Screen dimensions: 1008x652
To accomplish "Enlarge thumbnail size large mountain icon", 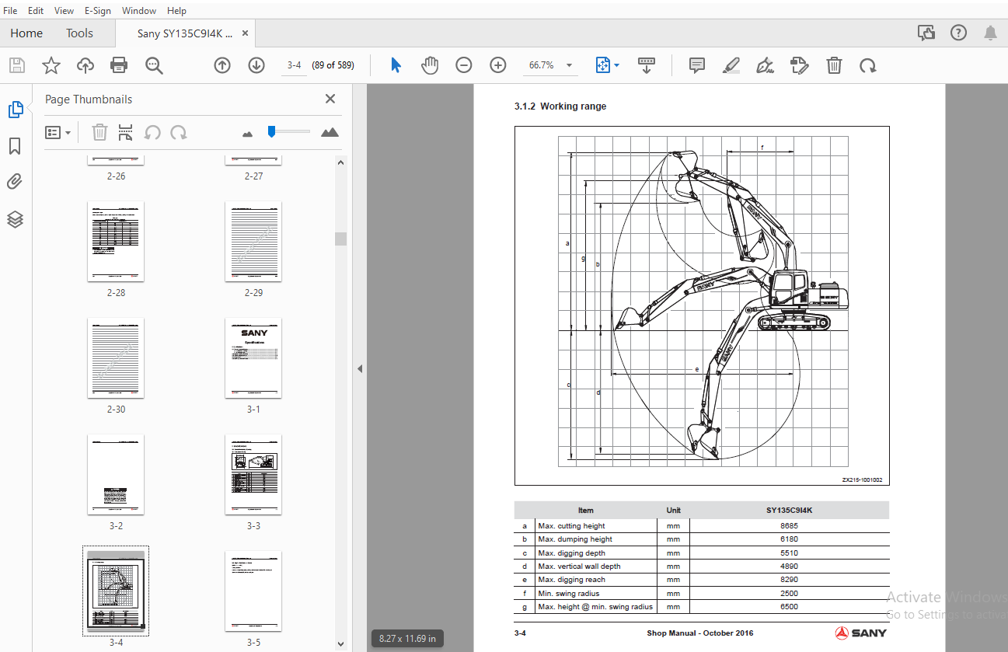I will pos(330,132).
